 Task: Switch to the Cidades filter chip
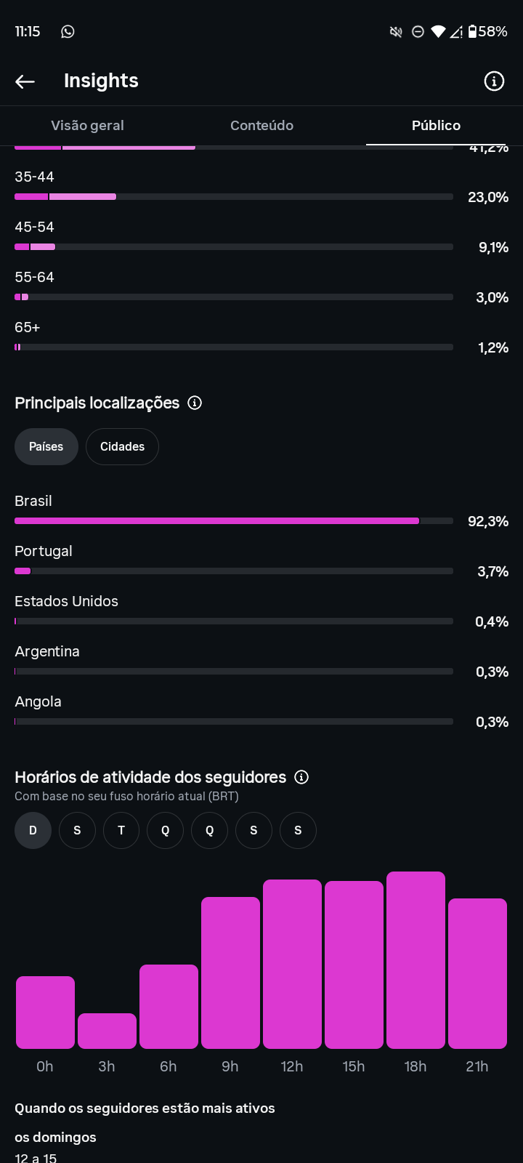click(x=122, y=446)
